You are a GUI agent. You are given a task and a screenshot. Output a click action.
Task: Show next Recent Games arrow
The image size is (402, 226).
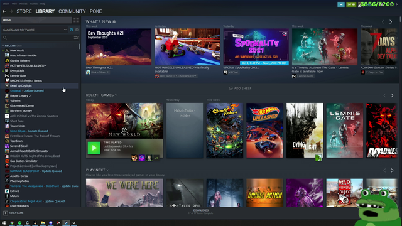(x=392, y=95)
